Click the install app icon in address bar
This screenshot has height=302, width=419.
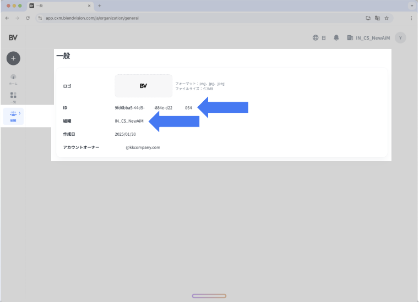pos(368,18)
